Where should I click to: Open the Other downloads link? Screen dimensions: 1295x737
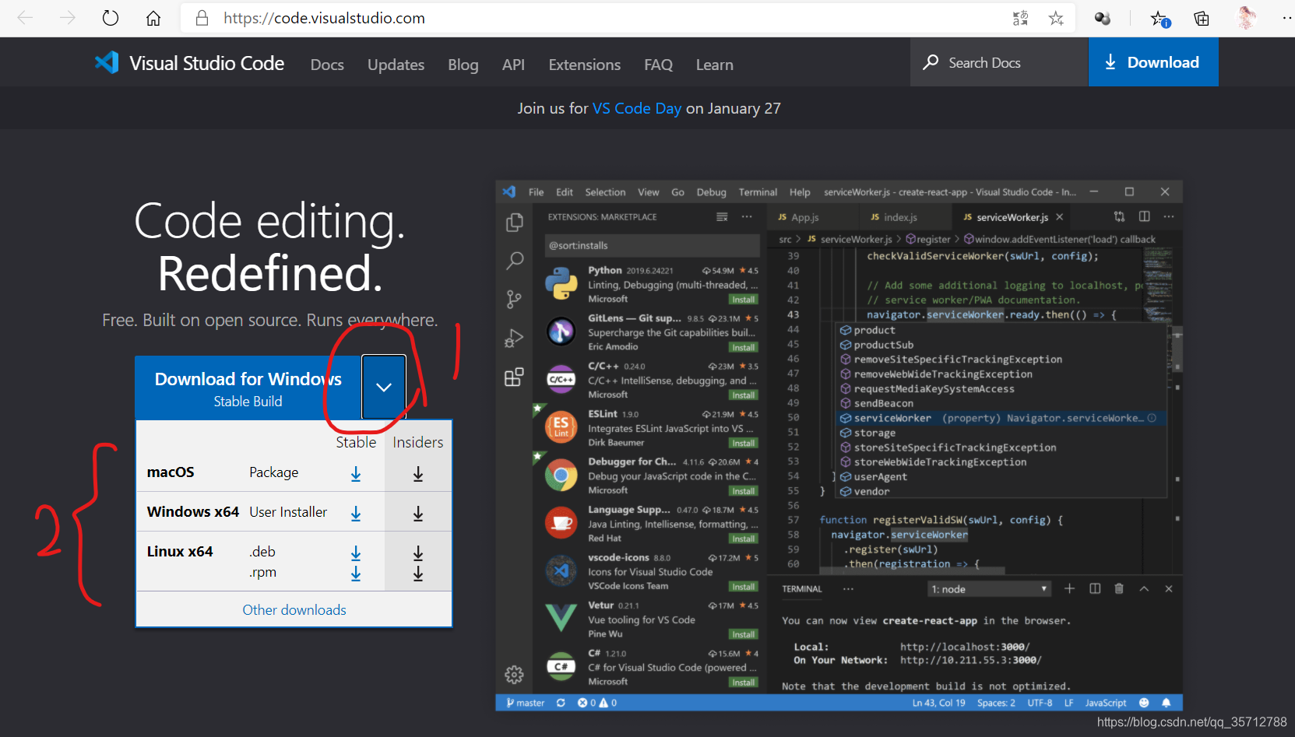tap(294, 610)
